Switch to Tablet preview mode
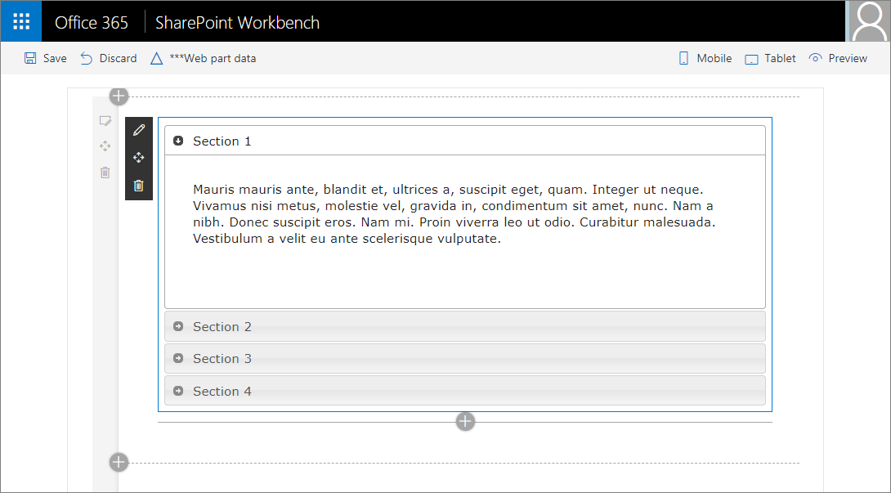891x493 pixels. (x=769, y=58)
